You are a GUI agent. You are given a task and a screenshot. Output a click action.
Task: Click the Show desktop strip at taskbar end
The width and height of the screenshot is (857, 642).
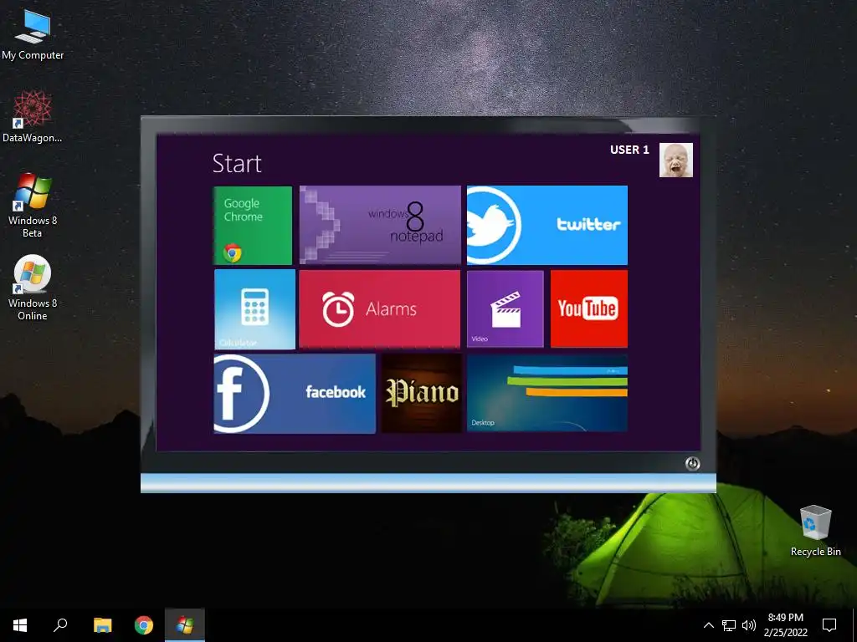[854, 625]
